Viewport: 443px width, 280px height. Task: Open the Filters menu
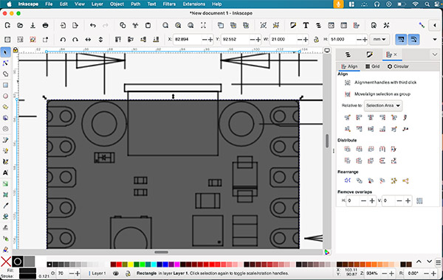coord(169,4)
